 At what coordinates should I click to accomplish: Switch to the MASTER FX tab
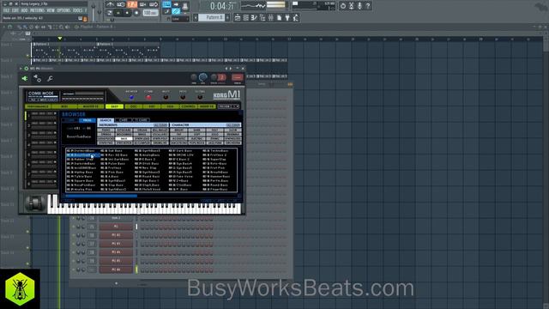pos(91,106)
